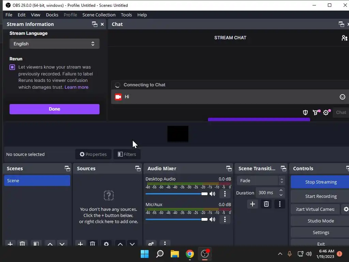Open source properties gear
The height and width of the screenshot is (262, 349).
[106, 244]
